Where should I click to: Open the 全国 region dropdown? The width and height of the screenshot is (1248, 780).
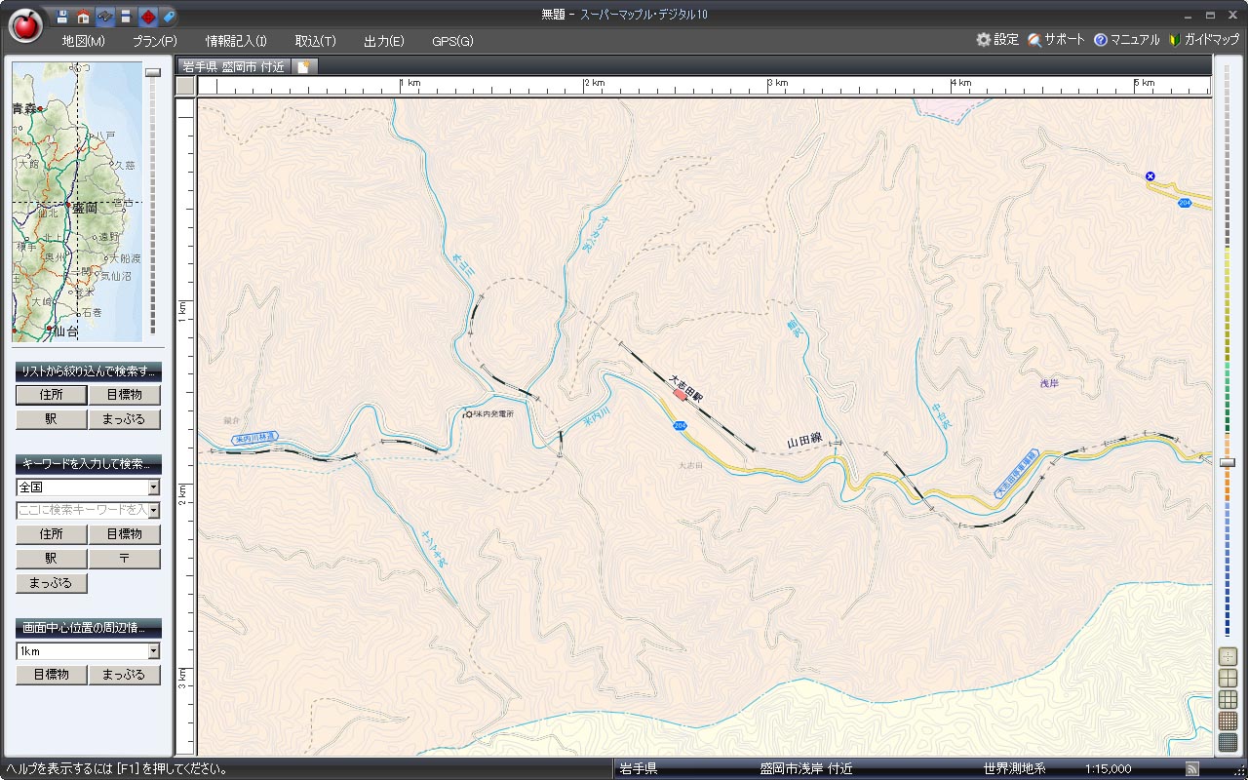pyautogui.click(x=153, y=487)
